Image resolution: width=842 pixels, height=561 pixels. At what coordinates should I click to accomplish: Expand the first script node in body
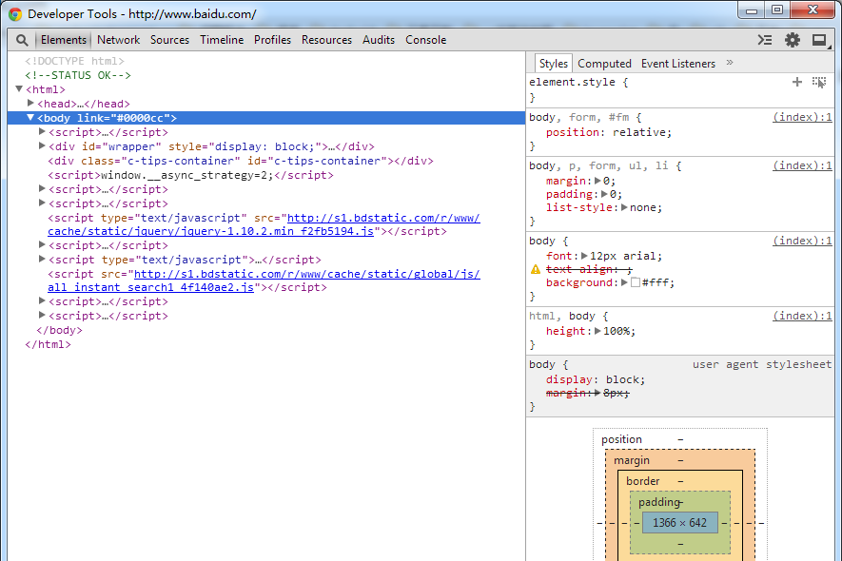[x=42, y=131]
